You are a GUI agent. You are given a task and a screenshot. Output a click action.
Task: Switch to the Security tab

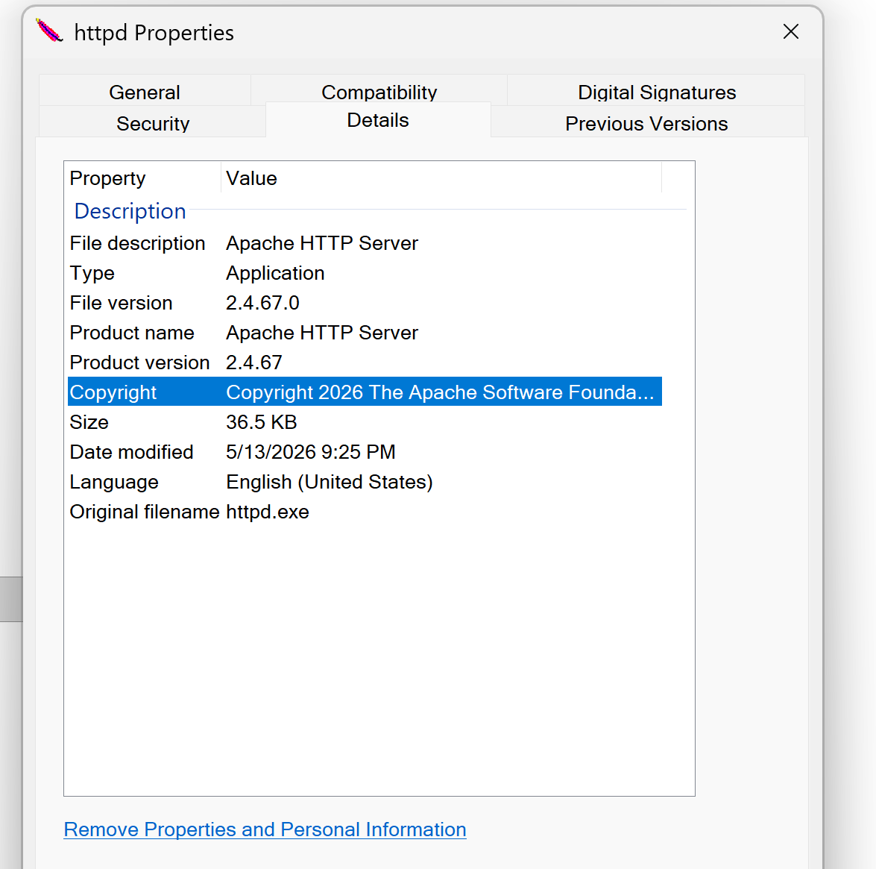coord(153,123)
